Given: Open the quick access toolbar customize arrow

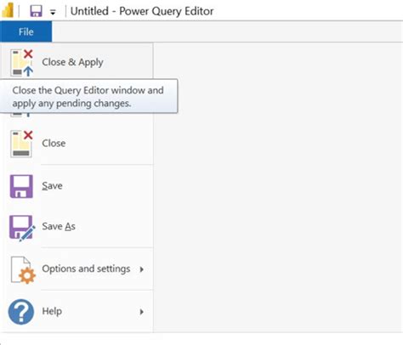Looking at the screenshot, I should pos(53,12).
